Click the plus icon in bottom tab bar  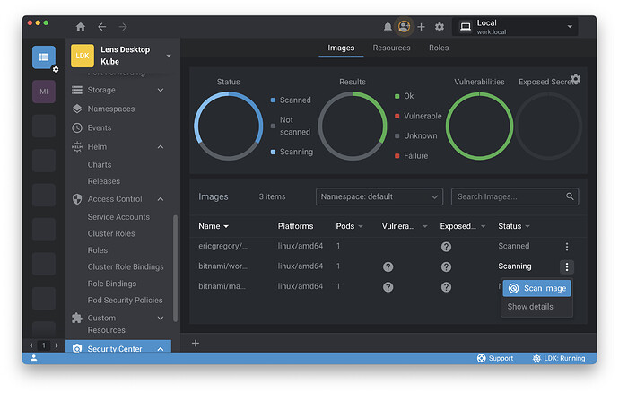click(196, 343)
